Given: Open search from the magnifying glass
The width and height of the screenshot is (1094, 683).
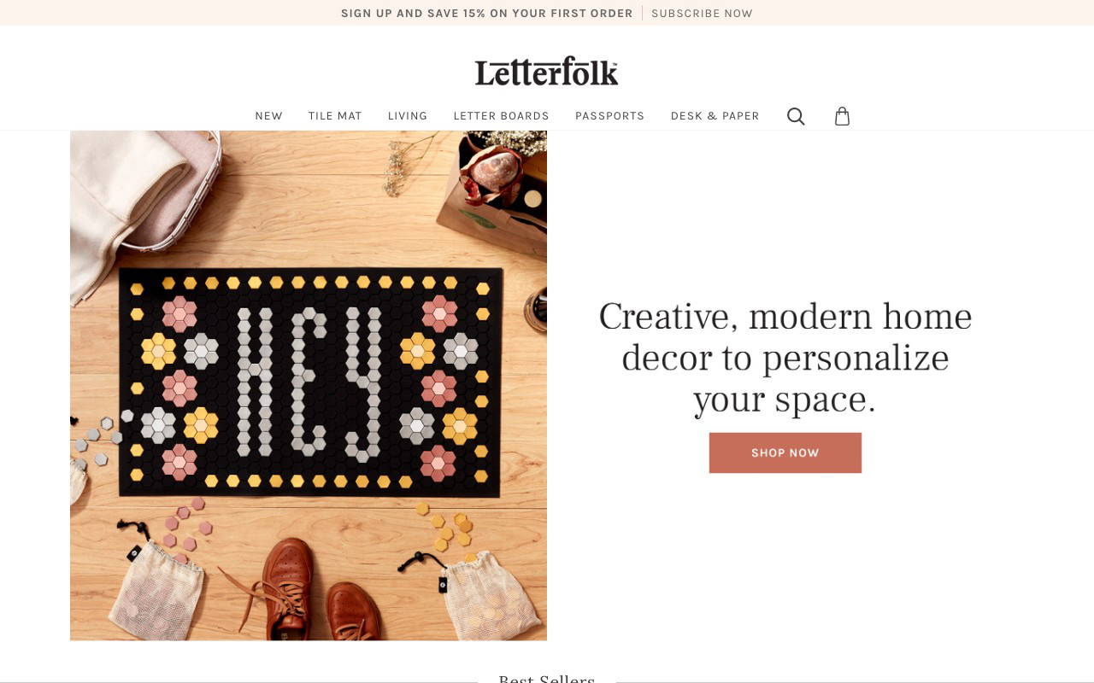Looking at the screenshot, I should point(796,116).
